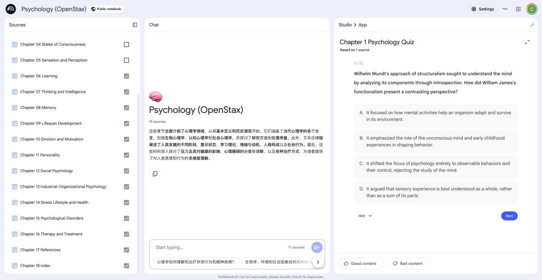Image resolution: width=542 pixels, height=280 pixels.
Task: Uncheck Chapter 06 Learning checkbox
Action: pyautogui.click(x=126, y=76)
